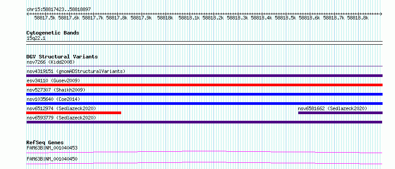Click the magenta FAM63B NM_001040453 gene line
Image resolution: width=395 pixels, height=169 pixels.
204,152
